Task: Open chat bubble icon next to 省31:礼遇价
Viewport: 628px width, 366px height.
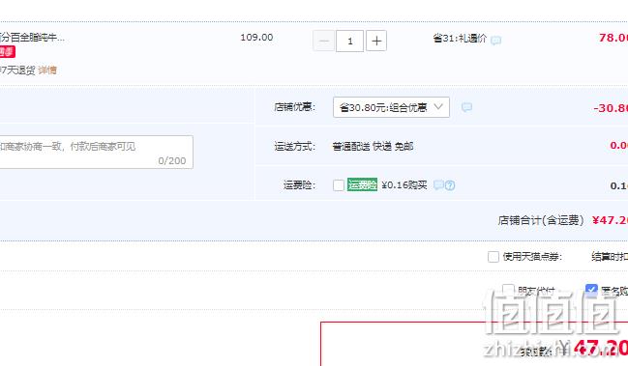Action: (495, 40)
